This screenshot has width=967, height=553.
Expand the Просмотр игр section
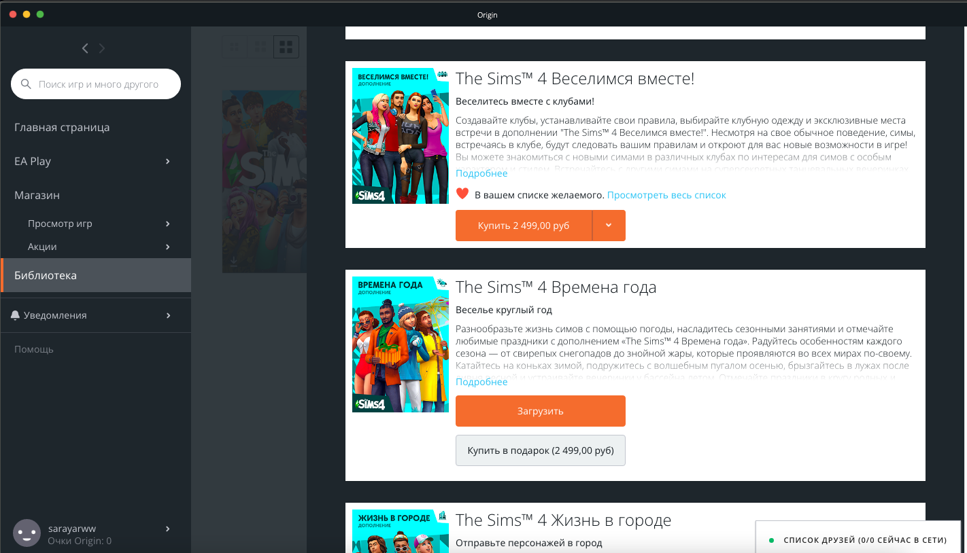click(x=167, y=223)
